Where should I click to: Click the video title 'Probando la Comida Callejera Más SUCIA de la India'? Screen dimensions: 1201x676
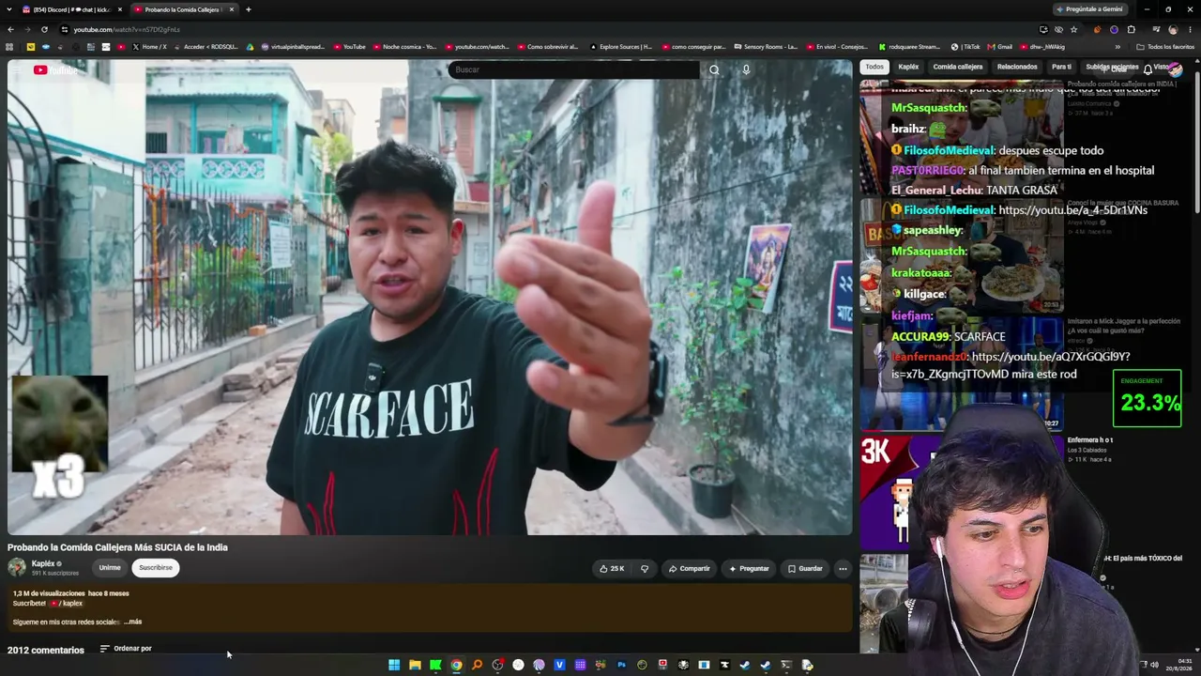(117, 547)
